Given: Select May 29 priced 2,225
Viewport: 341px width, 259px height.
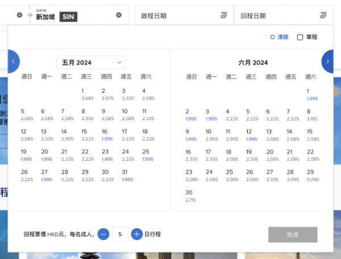Looking at the screenshot, I should 88,175.
